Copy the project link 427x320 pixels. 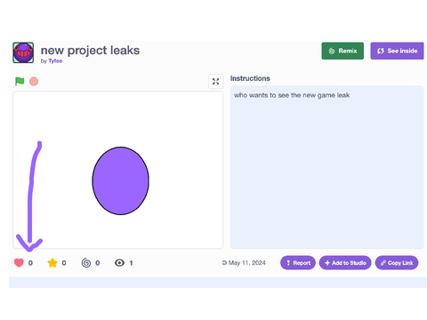[x=397, y=263]
